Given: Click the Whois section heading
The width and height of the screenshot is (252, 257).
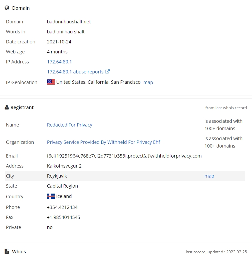Looking at the screenshot, I should tap(19, 252).
